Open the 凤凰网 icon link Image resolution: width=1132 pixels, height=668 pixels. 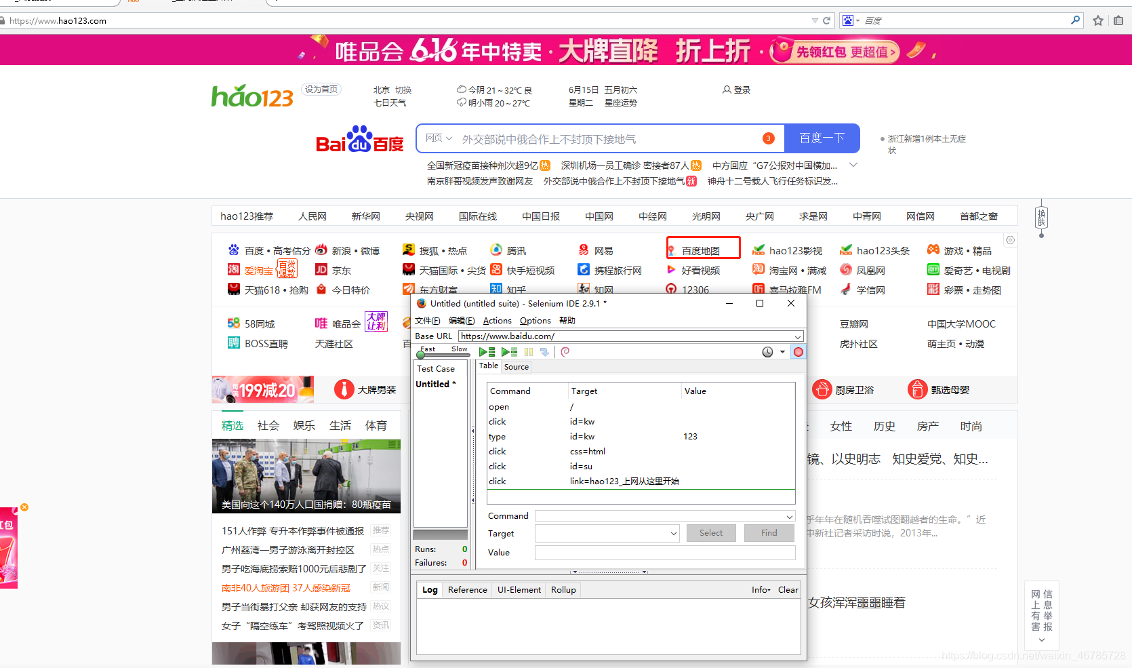pyautogui.click(x=846, y=269)
